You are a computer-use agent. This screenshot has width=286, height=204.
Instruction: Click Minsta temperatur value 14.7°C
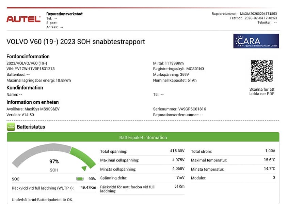[x=270, y=169]
